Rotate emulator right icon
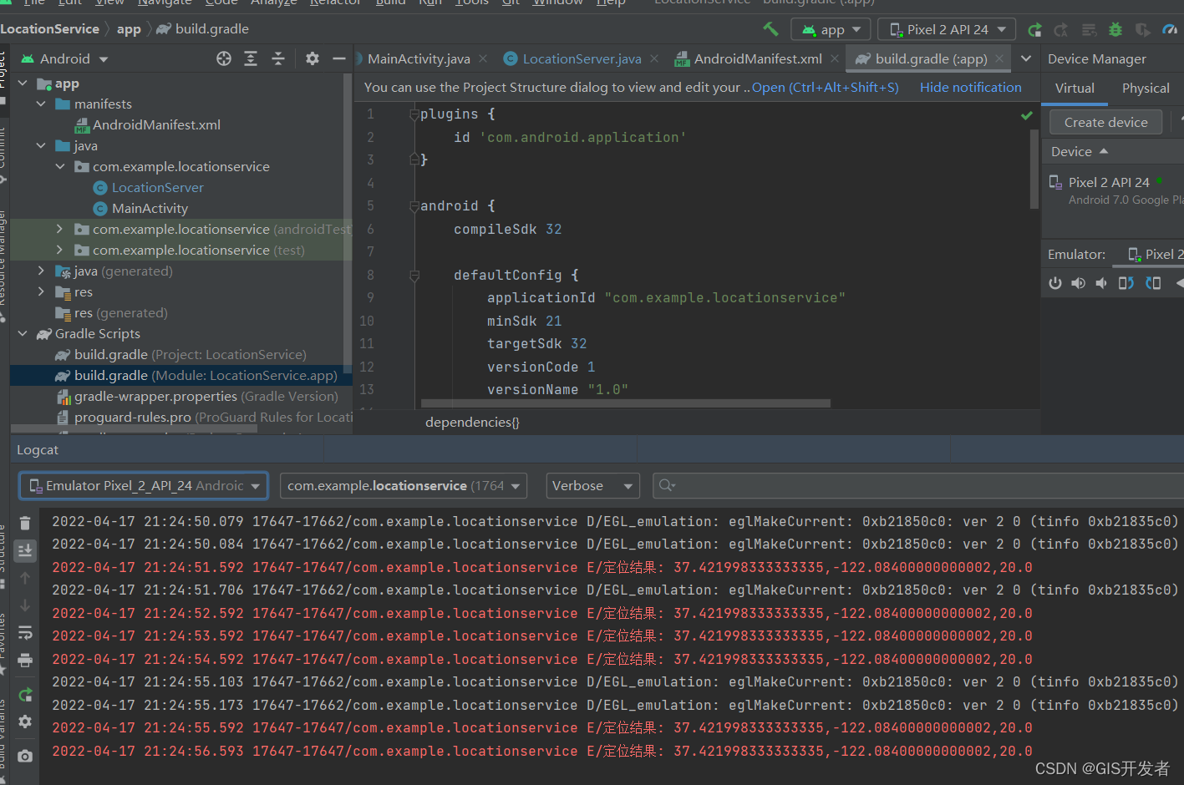The width and height of the screenshot is (1184, 785). pos(1153,283)
